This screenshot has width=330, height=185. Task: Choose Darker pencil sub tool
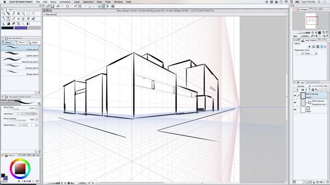20,48
